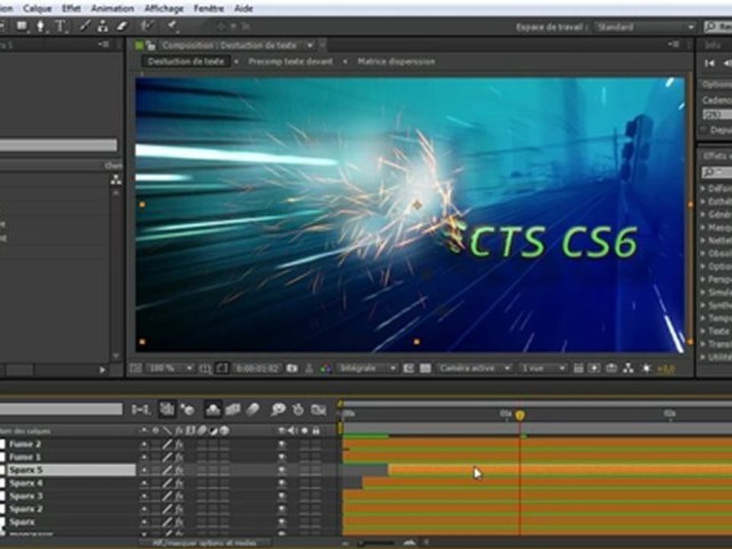The image size is (732, 549).
Task: Hide the Fume 1 layer
Action: [282, 457]
